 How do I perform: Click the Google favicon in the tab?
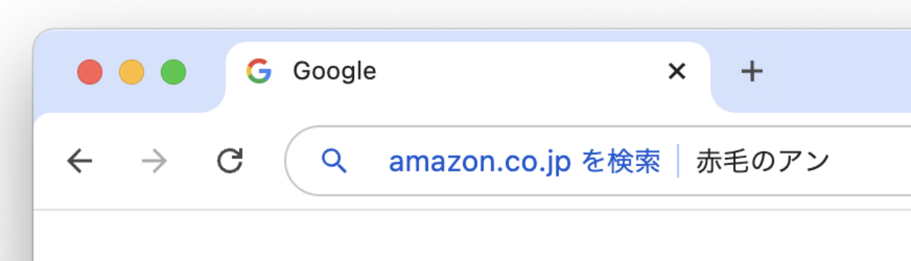pyautogui.click(x=259, y=71)
